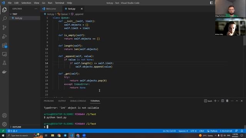Open the Terminal menu
Image resolution: width=246 pixels, height=138 pixels.
pos(60,3)
